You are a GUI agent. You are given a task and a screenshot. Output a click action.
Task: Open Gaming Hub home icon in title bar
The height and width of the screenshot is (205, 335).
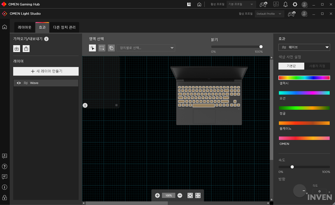tap(199, 4)
